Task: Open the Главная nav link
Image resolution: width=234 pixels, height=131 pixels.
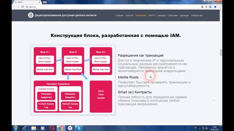Action: 119,15
